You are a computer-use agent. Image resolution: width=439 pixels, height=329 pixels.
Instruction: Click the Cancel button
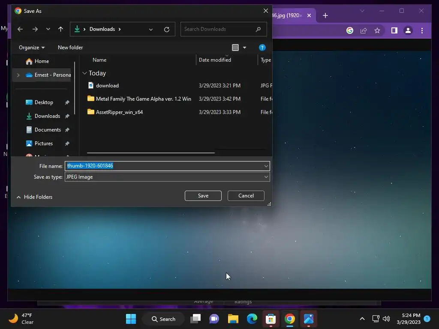(x=246, y=196)
